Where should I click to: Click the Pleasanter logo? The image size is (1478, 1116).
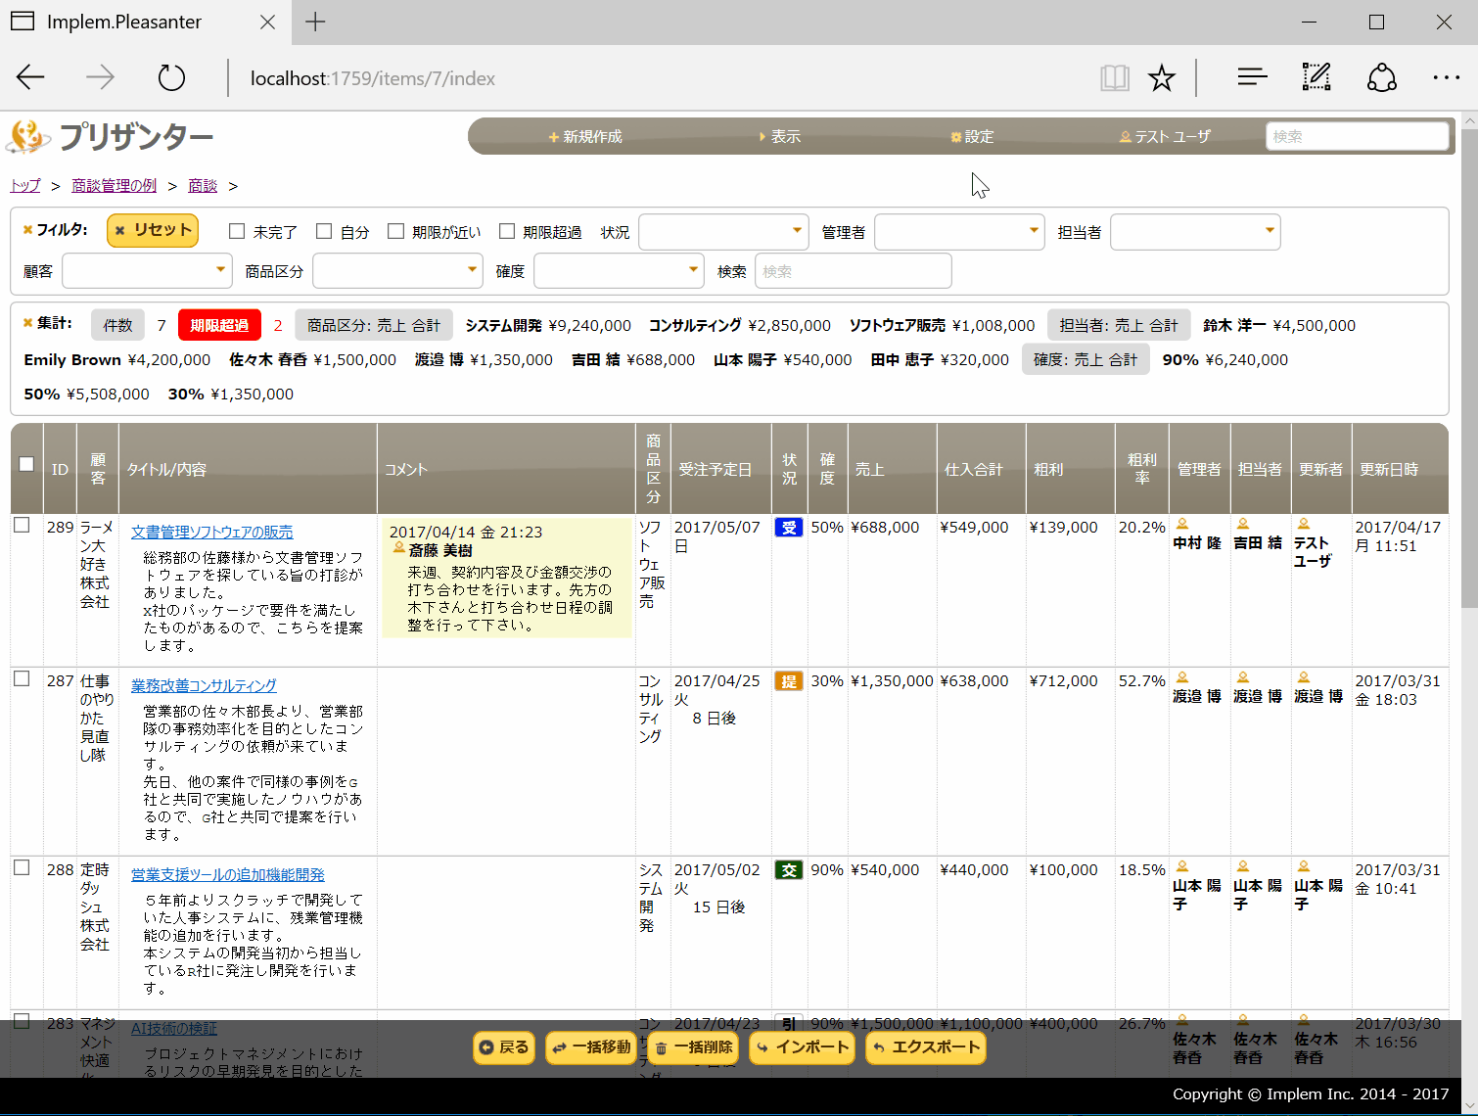(110, 137)
